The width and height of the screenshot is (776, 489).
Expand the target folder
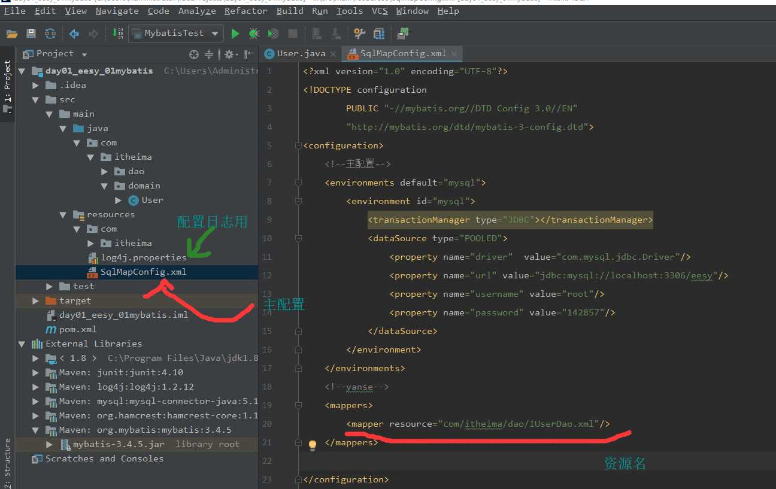pyautogui.click(x=36, y=300)
